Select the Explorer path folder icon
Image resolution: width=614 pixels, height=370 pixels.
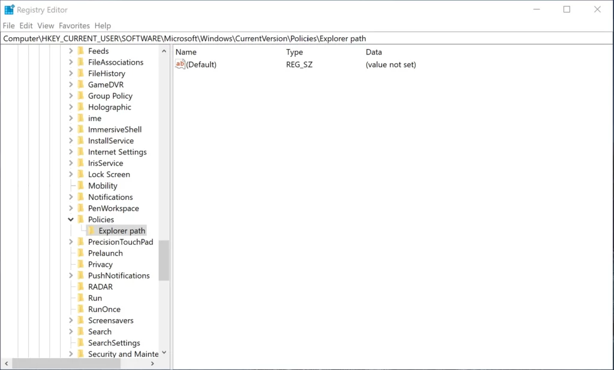coord(91,231)
